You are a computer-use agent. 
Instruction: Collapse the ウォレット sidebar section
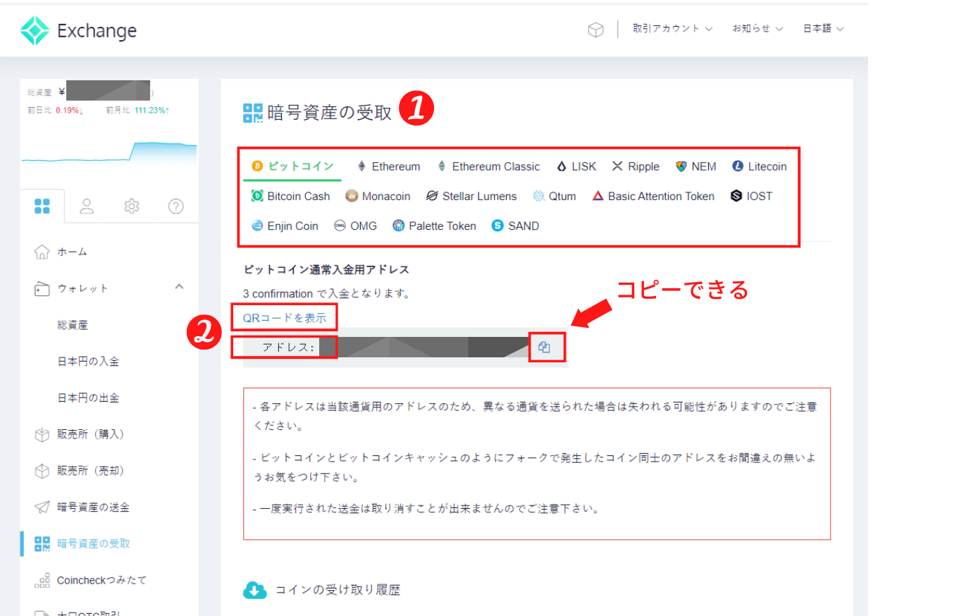[179, 288]
